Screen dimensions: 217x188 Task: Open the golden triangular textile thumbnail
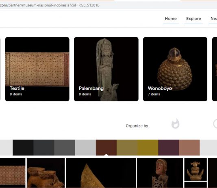point(101,173)
